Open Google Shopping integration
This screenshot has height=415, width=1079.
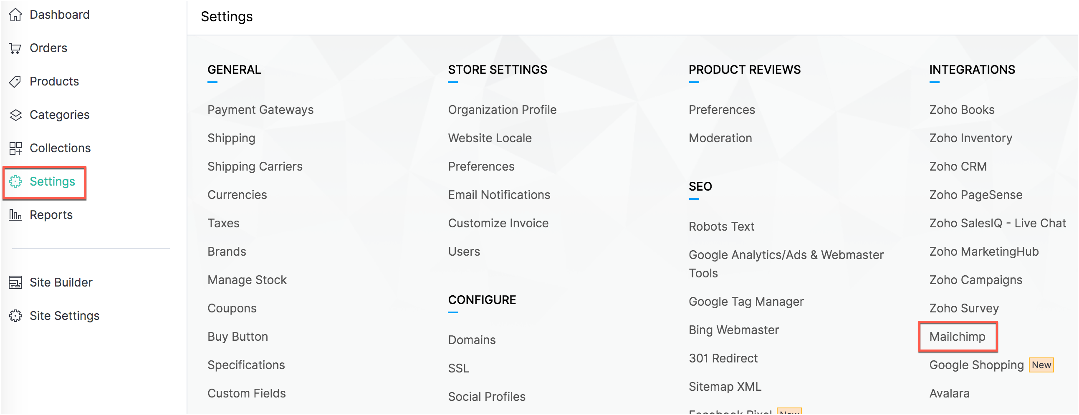coord(976,365)
